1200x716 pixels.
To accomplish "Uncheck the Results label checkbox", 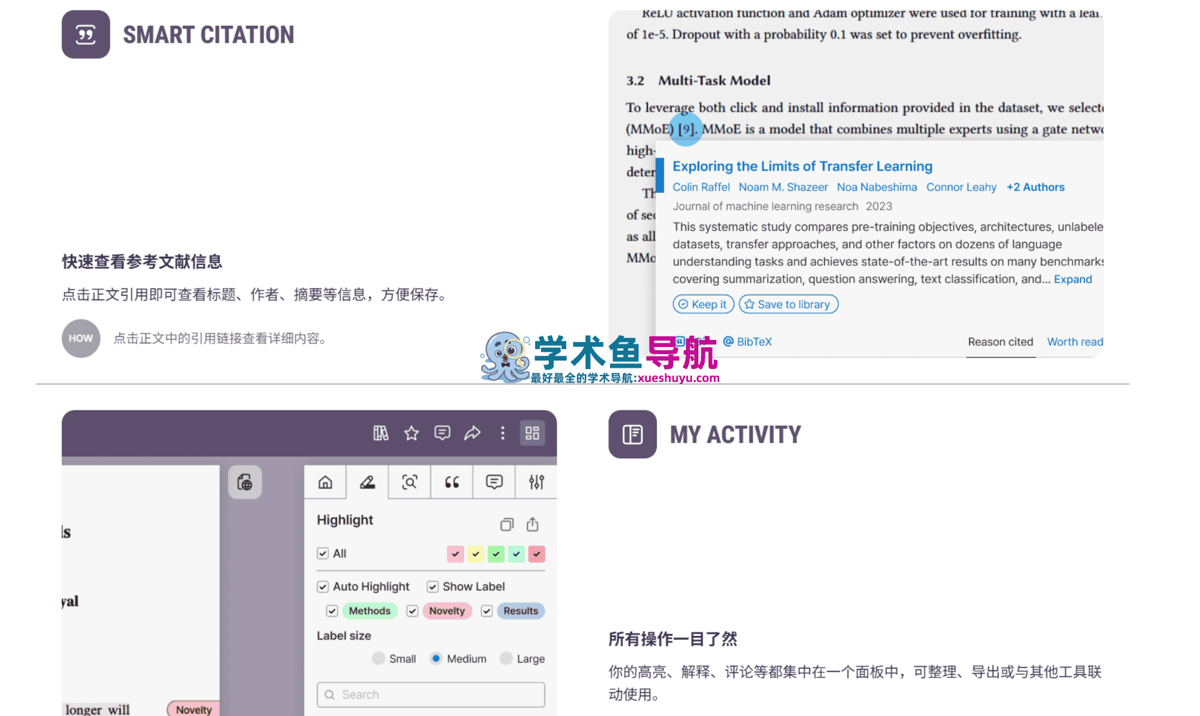I will tap(487, 611).
